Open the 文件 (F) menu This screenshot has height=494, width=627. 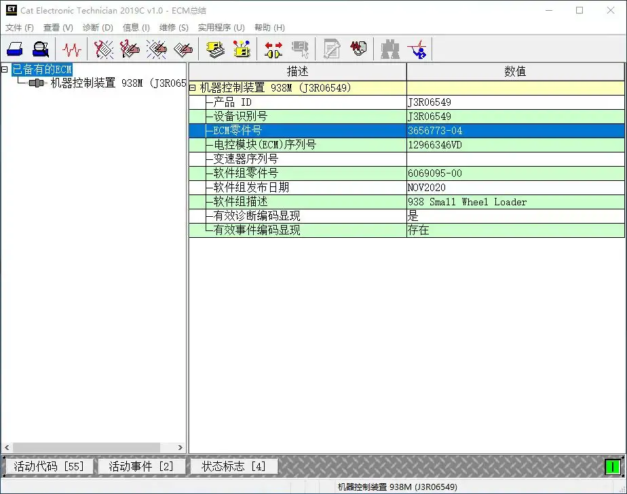coord(20,28)
